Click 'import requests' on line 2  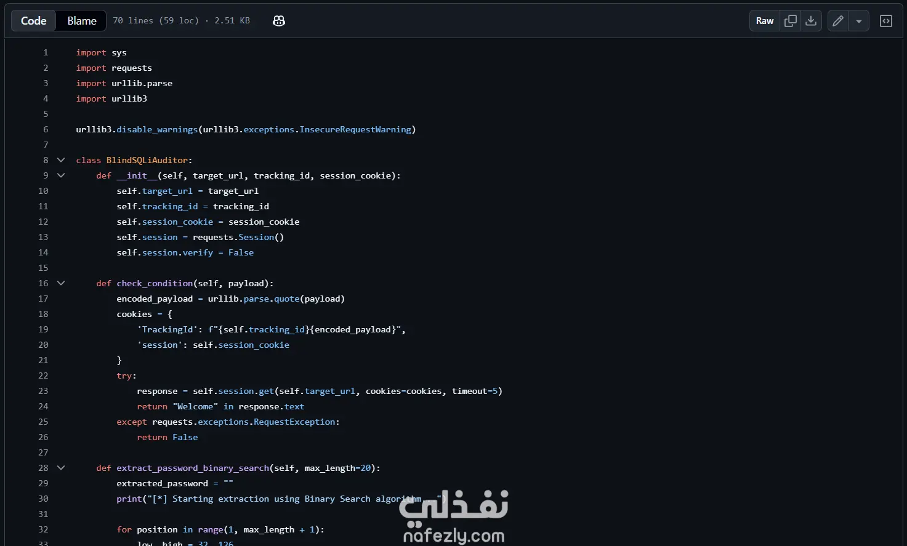click(114, 68)
